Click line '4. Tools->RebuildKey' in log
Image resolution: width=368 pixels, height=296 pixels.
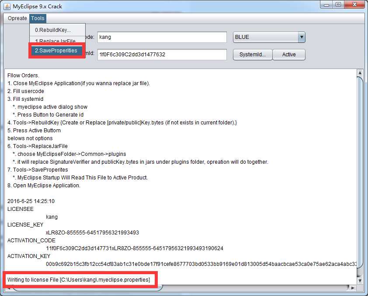click(x=122, y=123)
